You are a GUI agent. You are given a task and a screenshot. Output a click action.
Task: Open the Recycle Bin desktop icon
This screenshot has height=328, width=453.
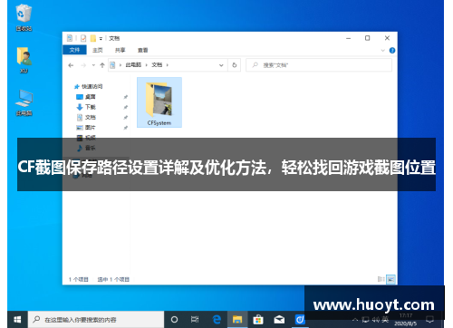click(x=24, y=17)
